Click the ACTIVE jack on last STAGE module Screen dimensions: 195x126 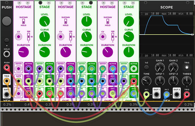coord(134,69)
